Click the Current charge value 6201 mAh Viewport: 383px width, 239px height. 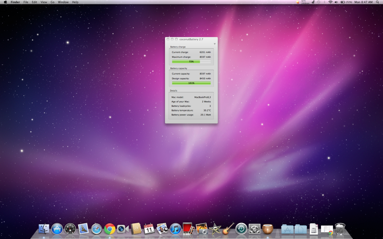(205, 52)
